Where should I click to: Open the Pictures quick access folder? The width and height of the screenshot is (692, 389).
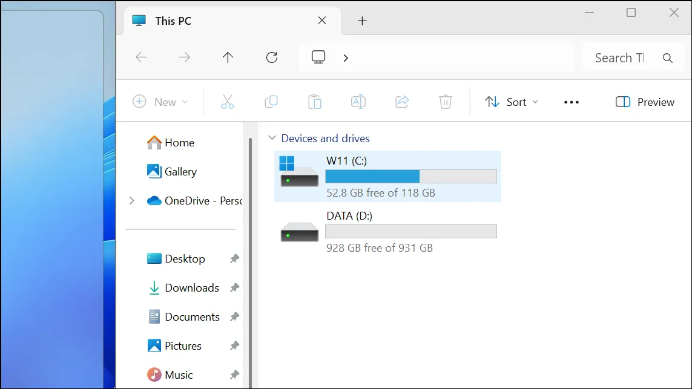pyautogui.click(x=174, y=346)
